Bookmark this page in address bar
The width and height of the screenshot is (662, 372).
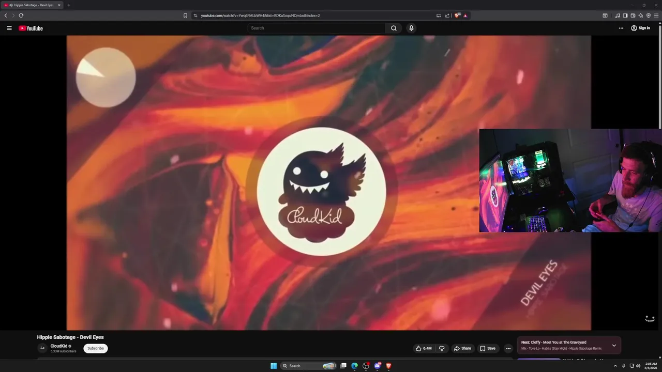tap(185, 16)
